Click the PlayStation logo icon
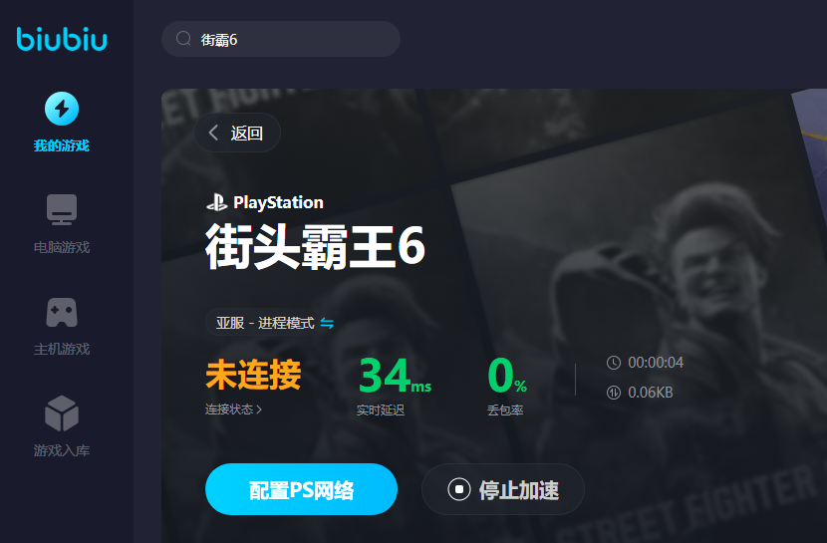 tap(217, 202)
